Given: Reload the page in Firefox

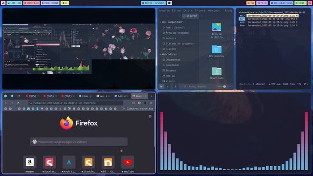Looking at the screenshot, I should (18, 103).
